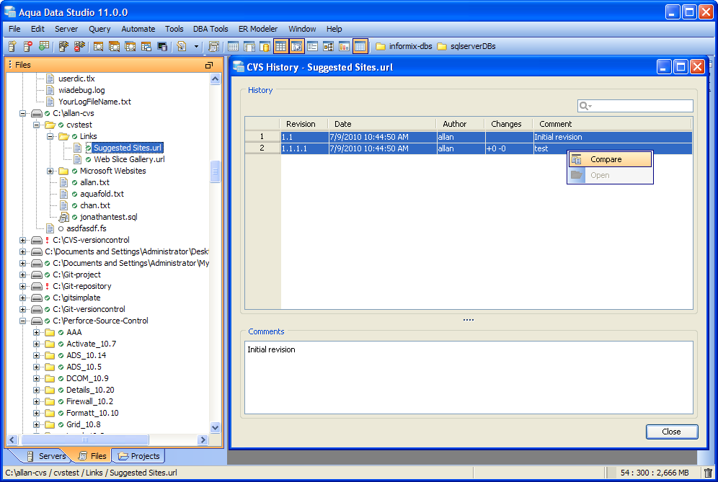
Task: Click the table icon with green dot
Action: click(44, 46)
